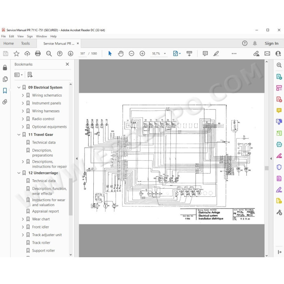This screenshot has width=284, height=284.
Task: Add a comment with speech bubble icon
Action: coord(205,54)
